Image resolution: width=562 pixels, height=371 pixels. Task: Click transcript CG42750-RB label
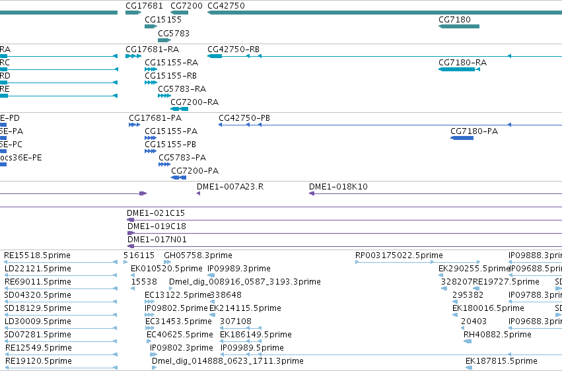(233, 49)
